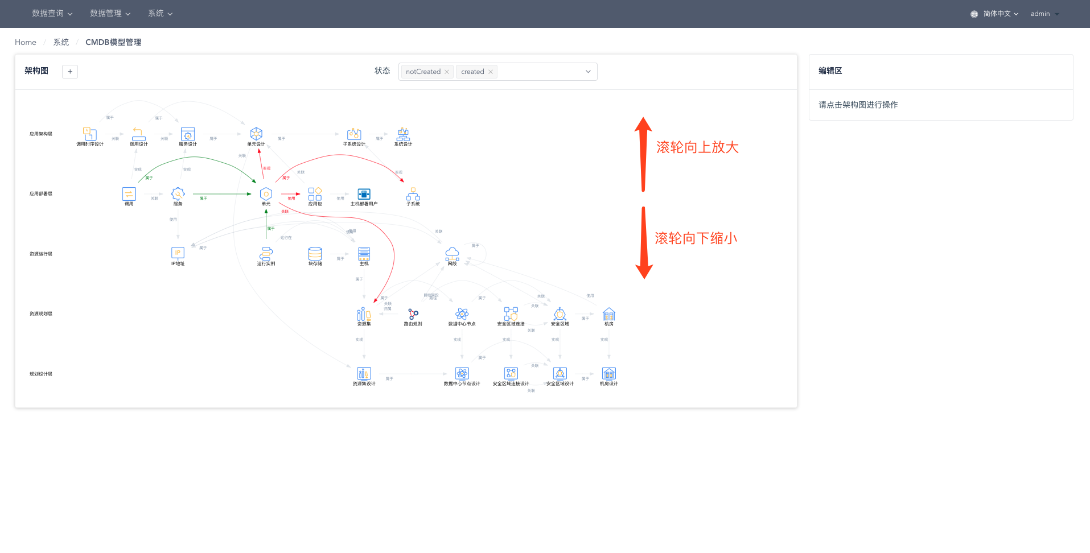This screenshot has height=553, width=1090.
Task: Click the plus button beside 架构图
Action: click(x=70, y=72)
